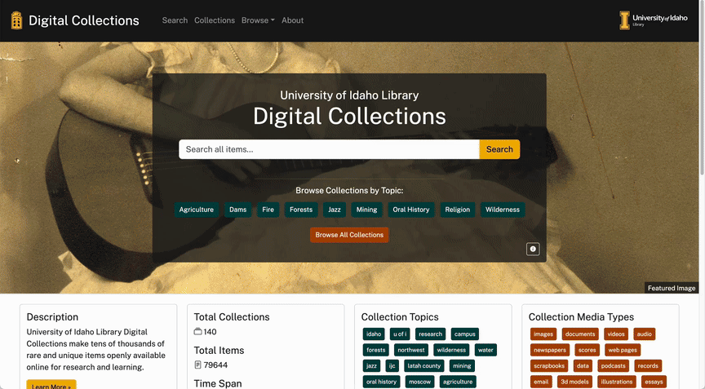Choose the essays media type tag

(x=654, y=382)
